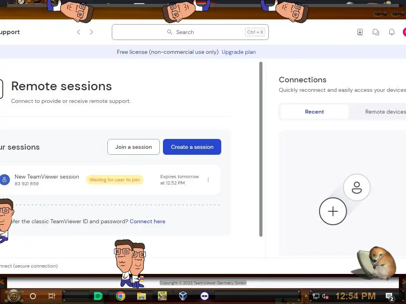Click the Expires tomorrow at 12:52 PM text
The image size is (406, 304).
[x=180, y=180]
